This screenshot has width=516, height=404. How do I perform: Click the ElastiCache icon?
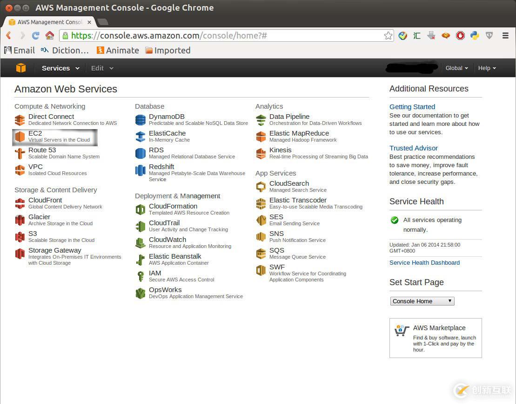tap(141, 137)
